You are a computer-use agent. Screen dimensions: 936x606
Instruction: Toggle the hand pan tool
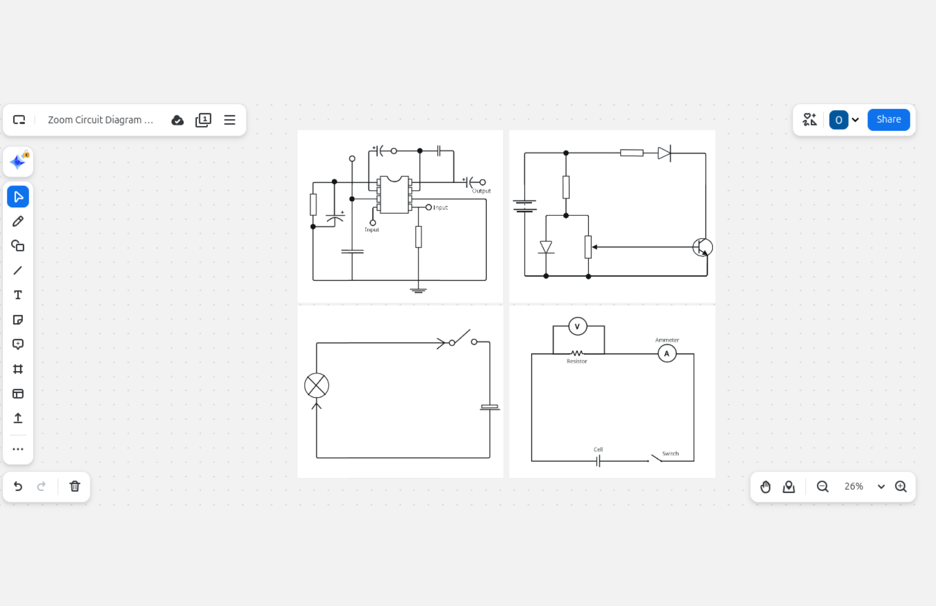tap(765, 486)
